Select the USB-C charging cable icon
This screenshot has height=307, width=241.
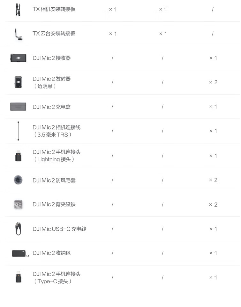coord(18,229)
